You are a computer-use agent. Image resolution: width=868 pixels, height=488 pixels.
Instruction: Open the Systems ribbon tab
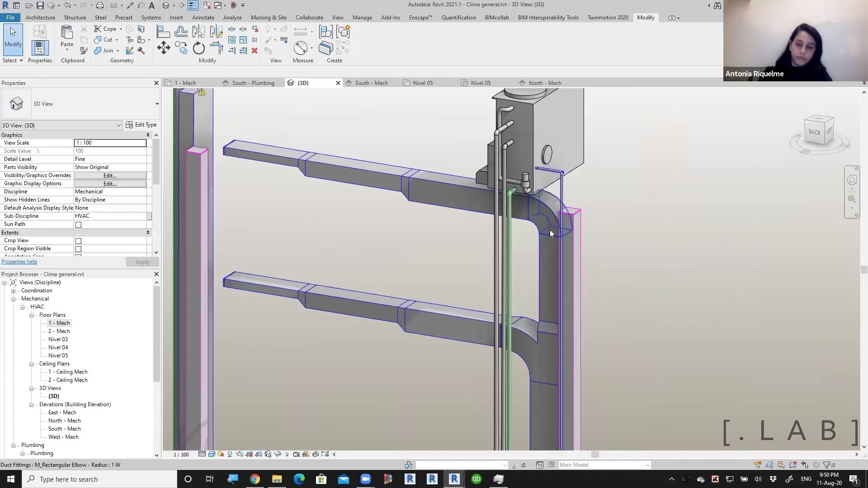point(151,18)
